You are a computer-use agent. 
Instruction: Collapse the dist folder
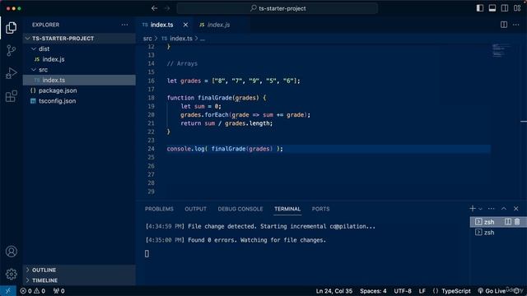click(x=79, y=49)
